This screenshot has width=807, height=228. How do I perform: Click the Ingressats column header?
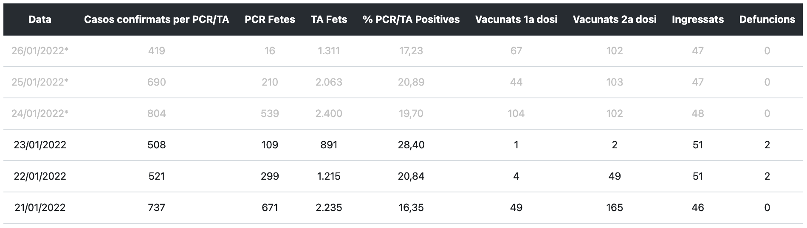tap(697, 19)
